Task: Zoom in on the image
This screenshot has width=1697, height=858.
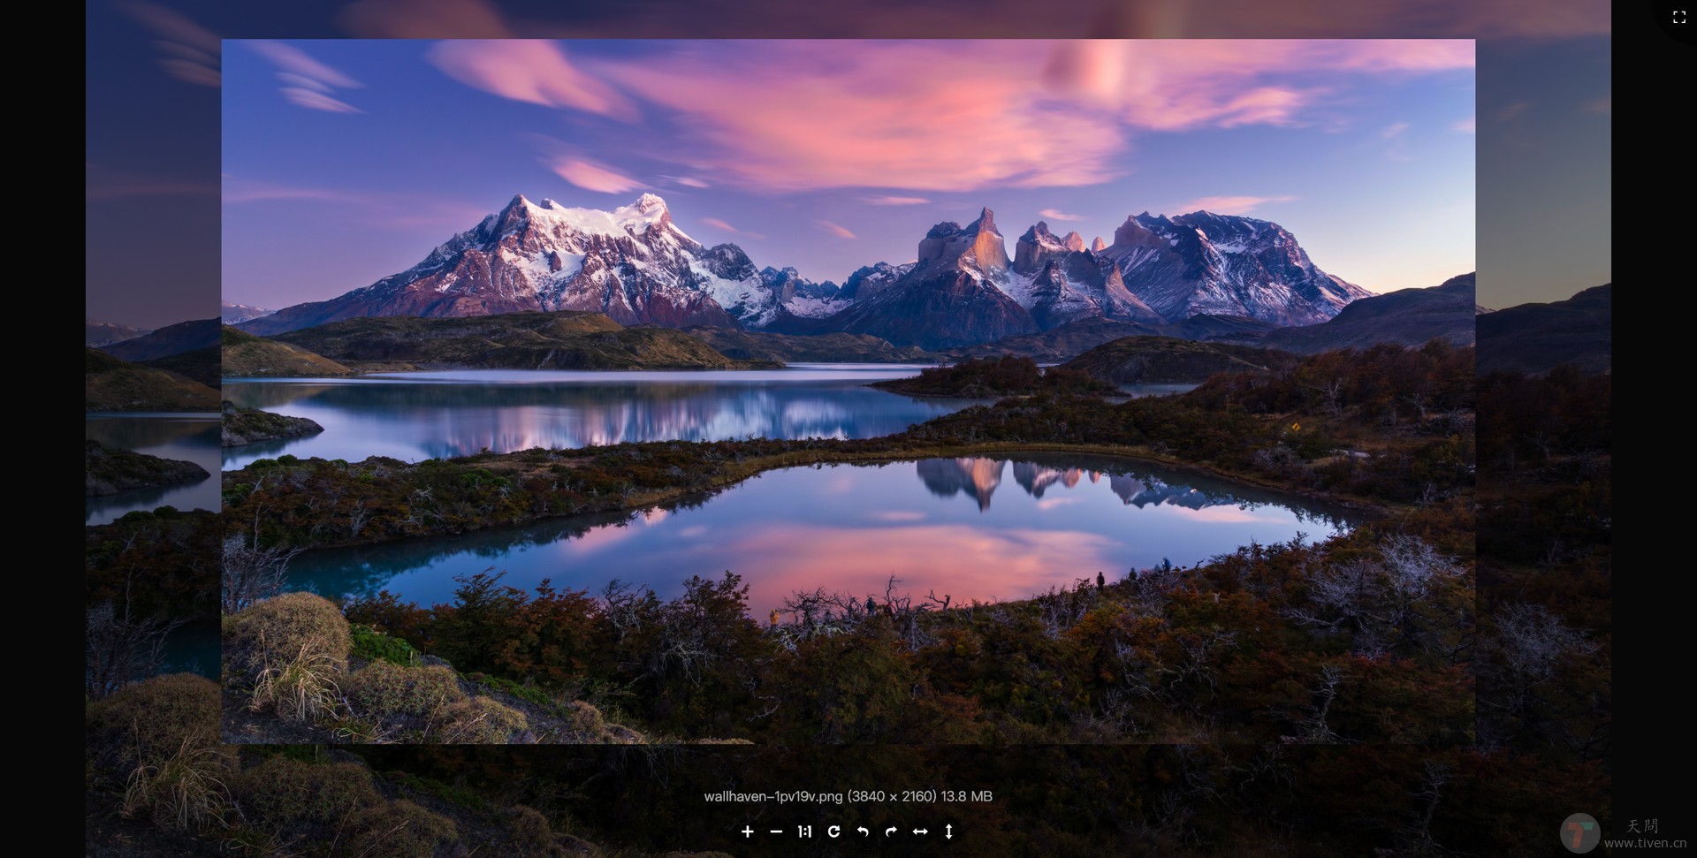Action: [748, 831]
